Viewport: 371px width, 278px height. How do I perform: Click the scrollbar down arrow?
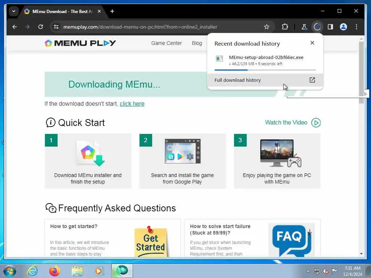click(x=361, y=254)
